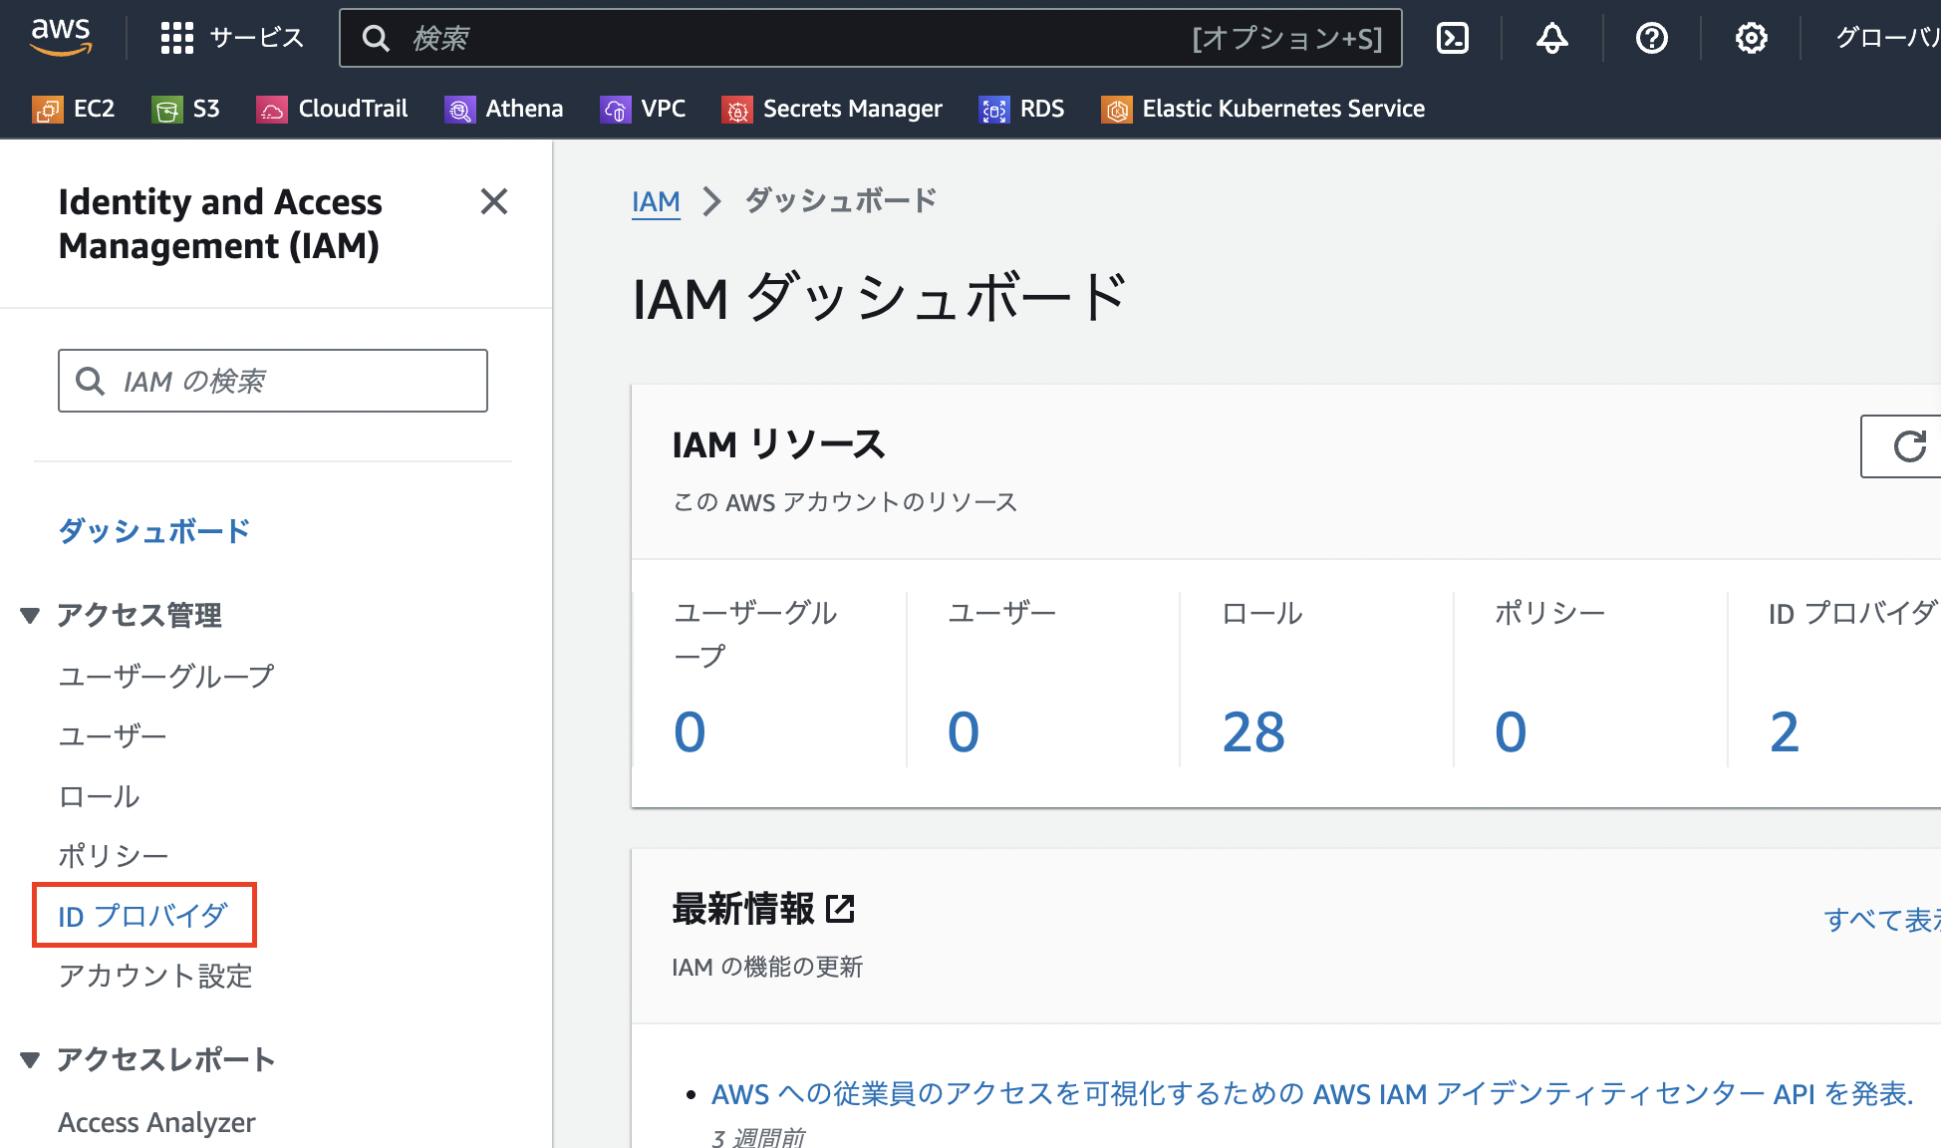Close the IAM navigation sidebar
1941x1148 pixels.
pos(493,201)
